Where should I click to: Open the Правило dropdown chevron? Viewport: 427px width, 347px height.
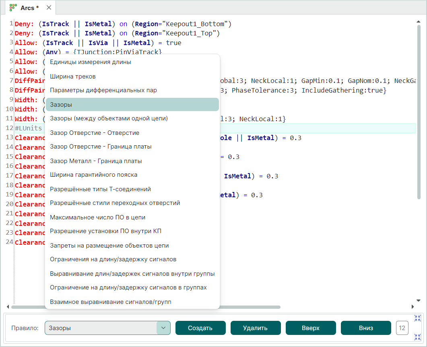coord(163,328)
